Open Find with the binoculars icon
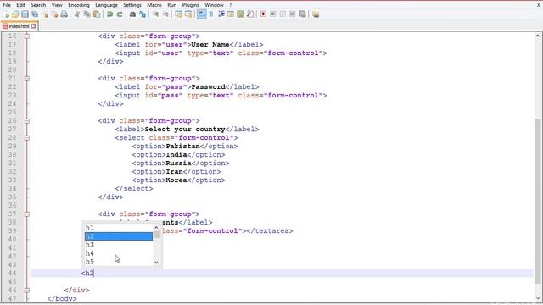This screenshot has height=305, width=543. [x=132, y=14]
